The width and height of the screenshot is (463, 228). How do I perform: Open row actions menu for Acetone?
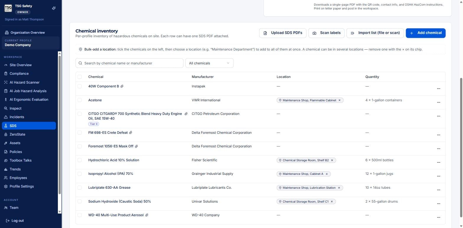coord(438,102)
